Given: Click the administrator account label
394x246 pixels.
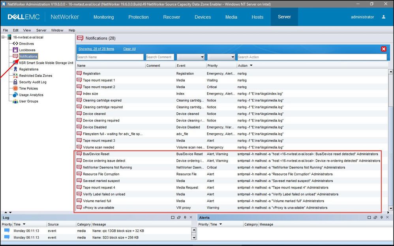Looking at the screenshot, I should pos(362,17).
